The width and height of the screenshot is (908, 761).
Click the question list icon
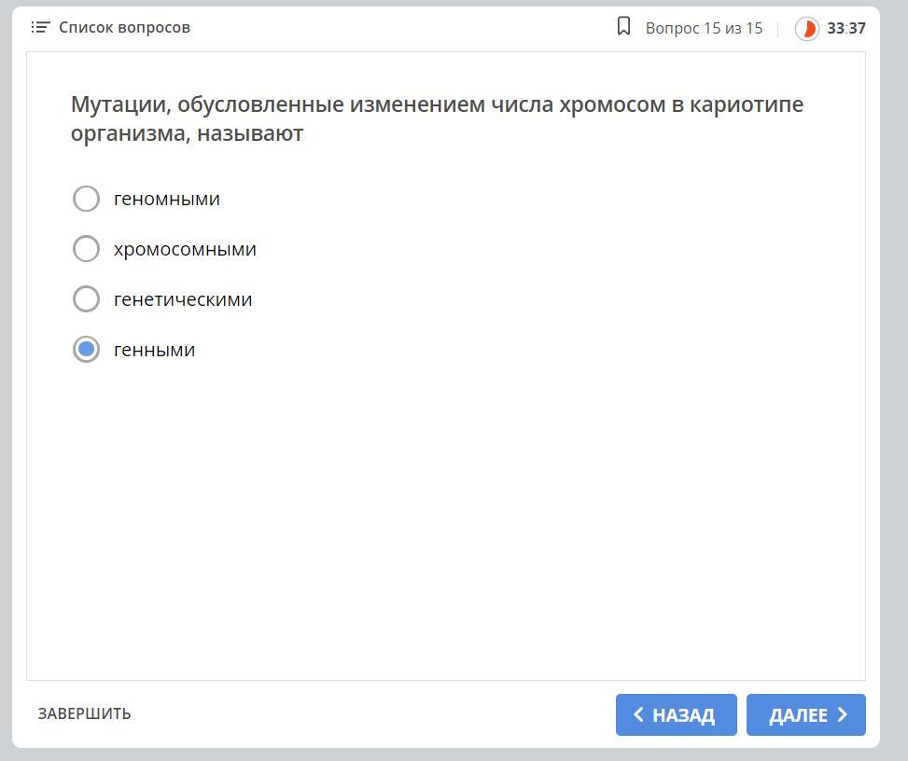40,28
